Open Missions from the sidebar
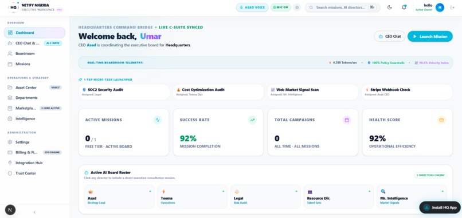This screenshot has width=462, height=218. [x=34, y=64]
